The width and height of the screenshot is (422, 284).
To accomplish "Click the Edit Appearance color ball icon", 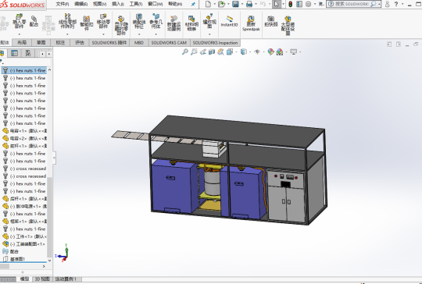I will [x=270, y=51].
